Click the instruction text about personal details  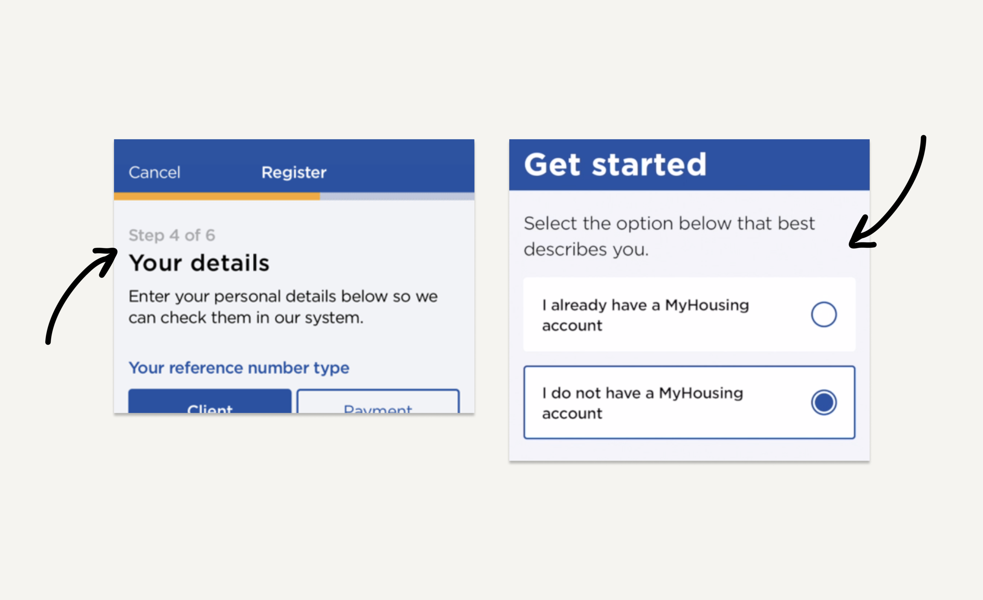[x=282, y=307]
